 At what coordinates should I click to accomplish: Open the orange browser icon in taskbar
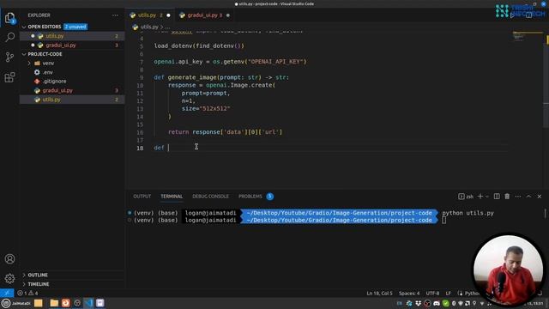(x=65, y=303)
